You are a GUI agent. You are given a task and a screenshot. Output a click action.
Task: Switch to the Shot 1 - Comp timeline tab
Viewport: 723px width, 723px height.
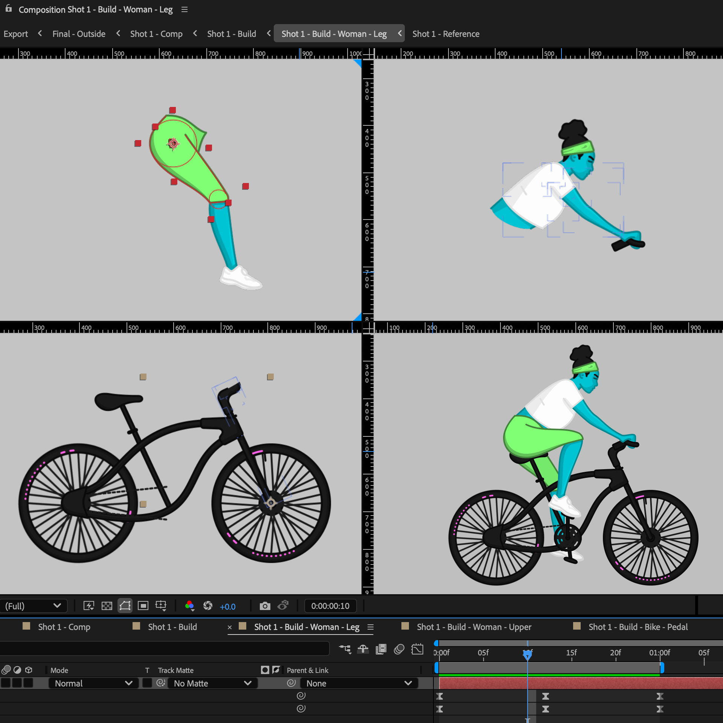click(x=64, y=627)
